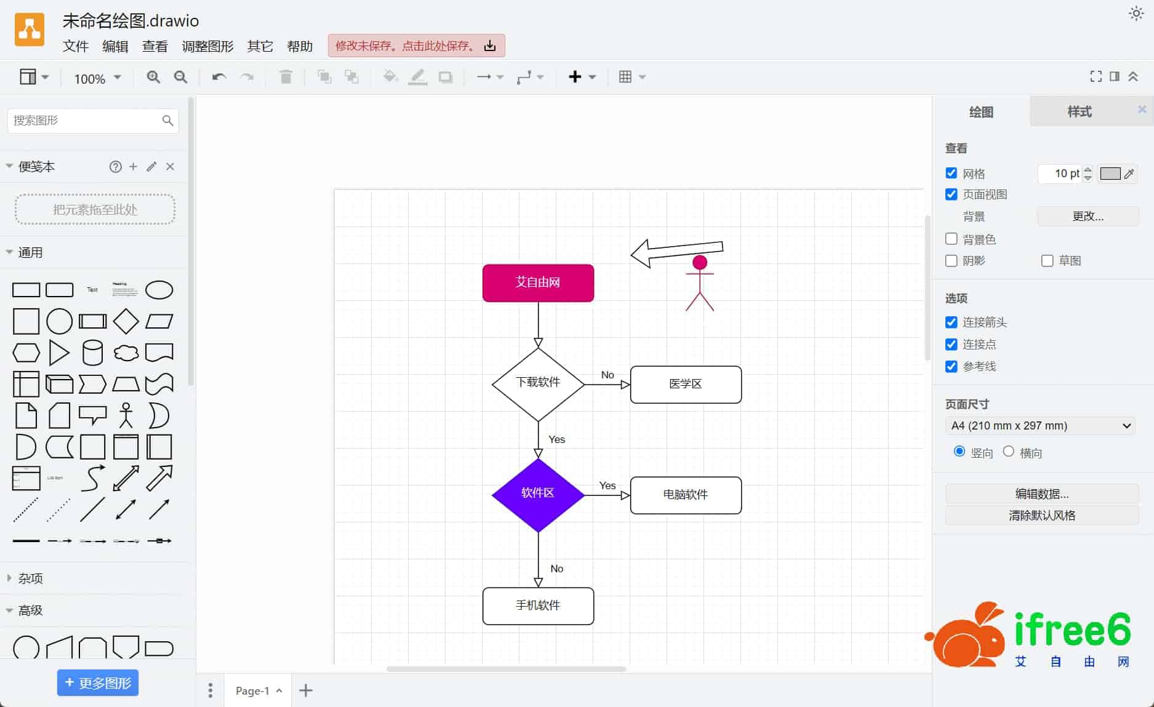Select the cylinder shape in the palette
The width and height of the screenshot is (1154, 707).
(x=92, y=353)
